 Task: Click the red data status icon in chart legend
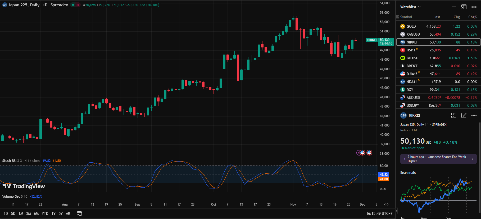point(78,5)
